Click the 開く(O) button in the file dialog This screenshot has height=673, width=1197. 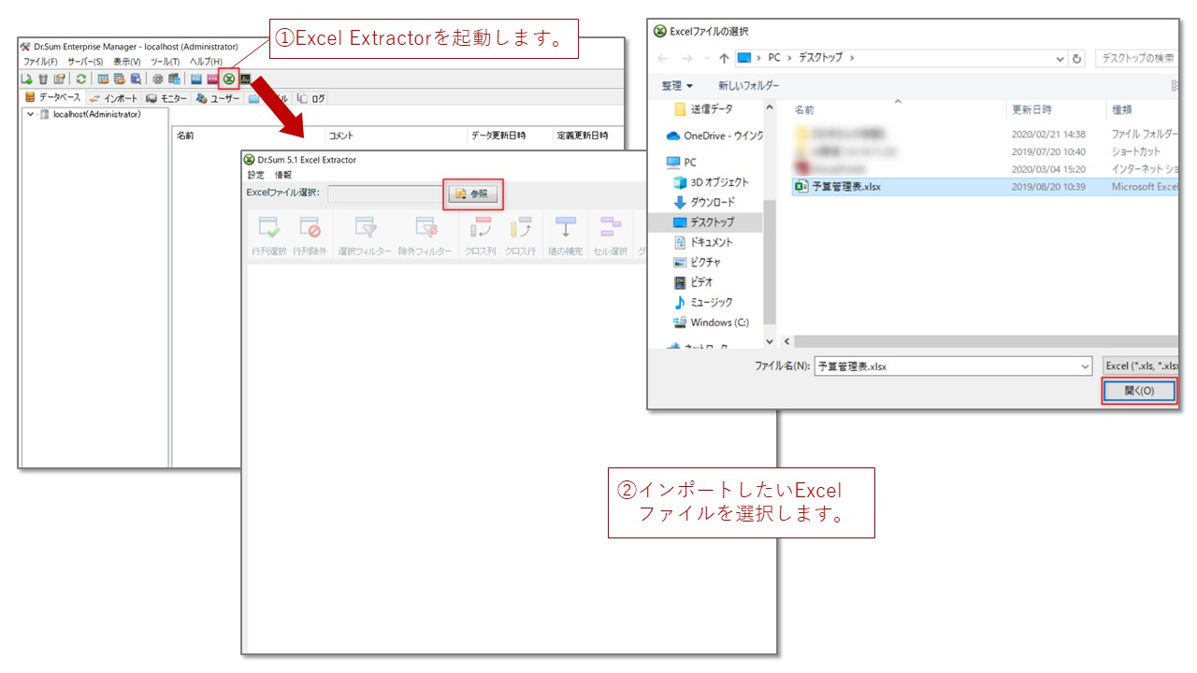point(1139,391)
